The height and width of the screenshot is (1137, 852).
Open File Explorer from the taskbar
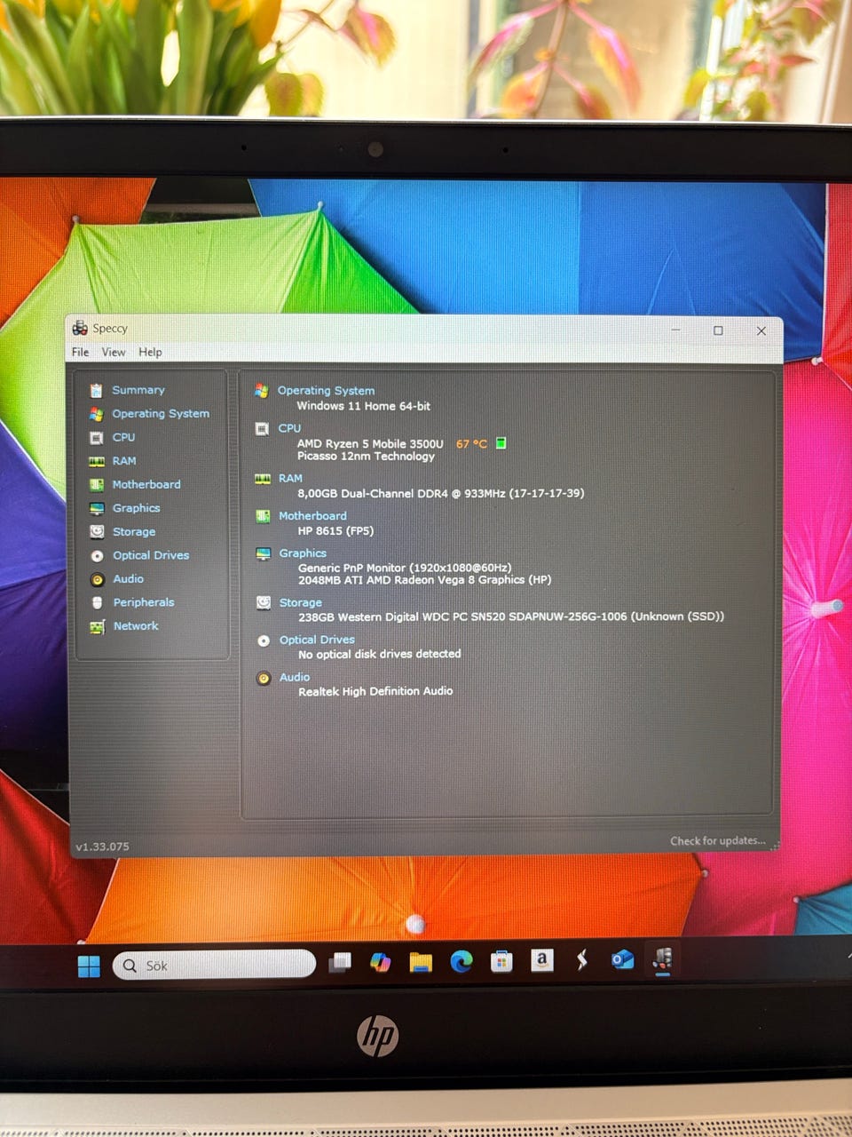point(421,962)
